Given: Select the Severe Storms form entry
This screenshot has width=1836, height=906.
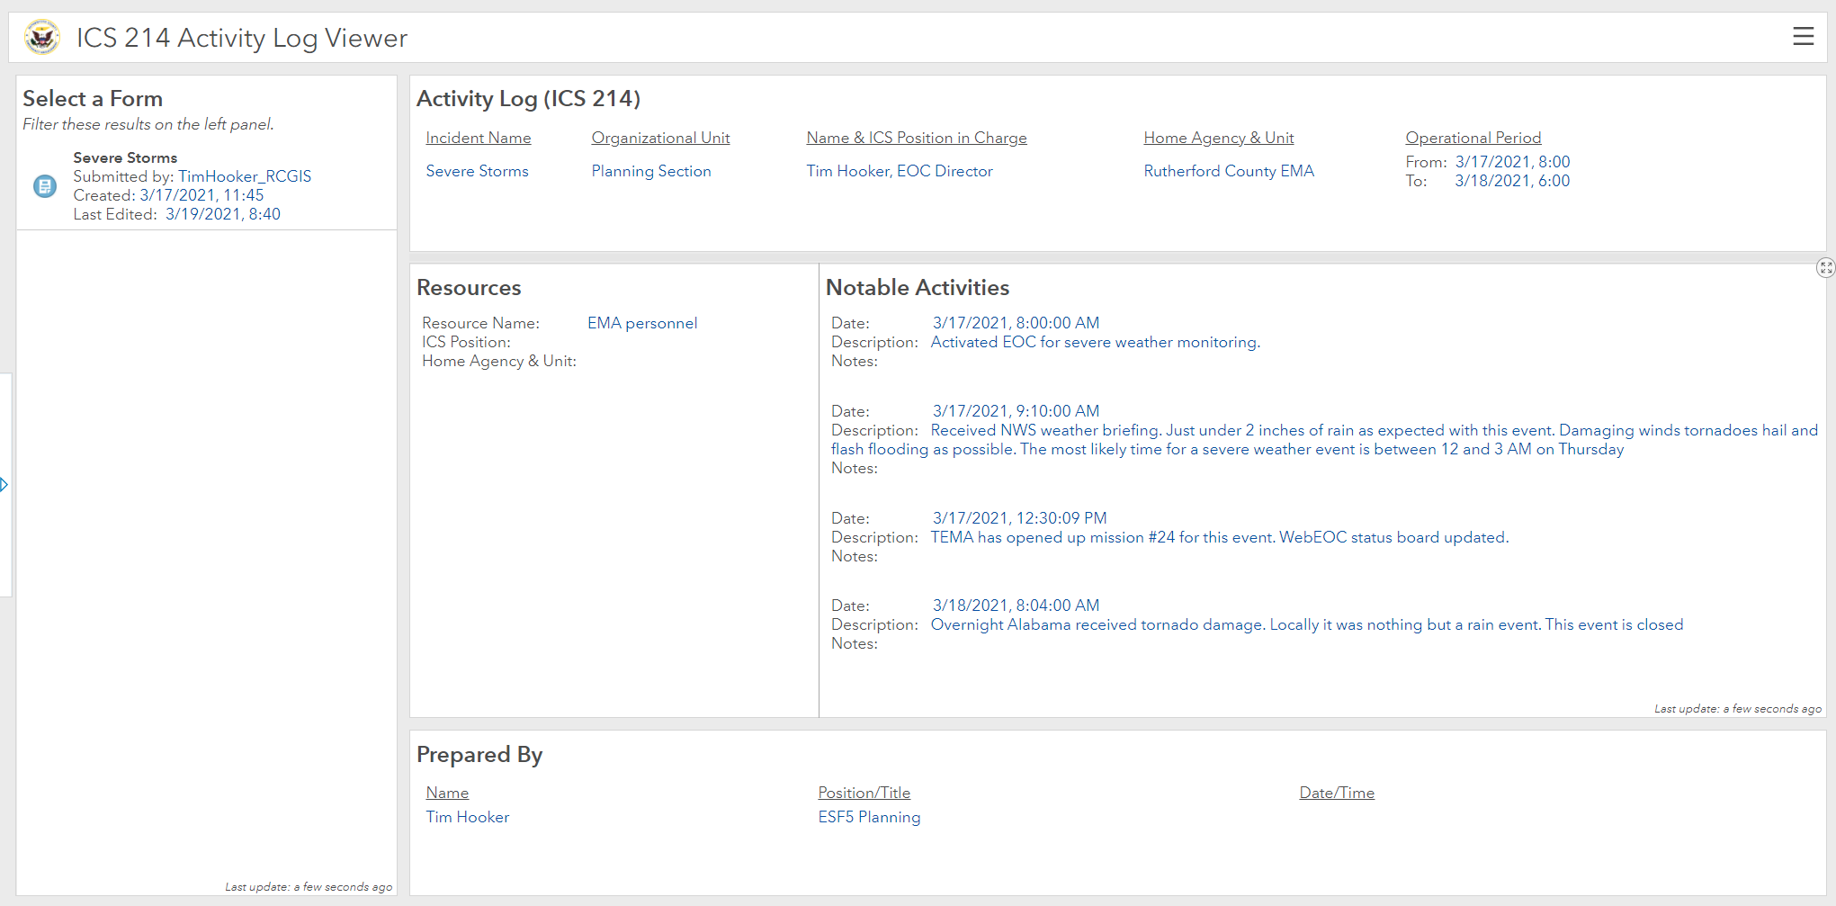Looking at the screenshot, I should [125, 157].
